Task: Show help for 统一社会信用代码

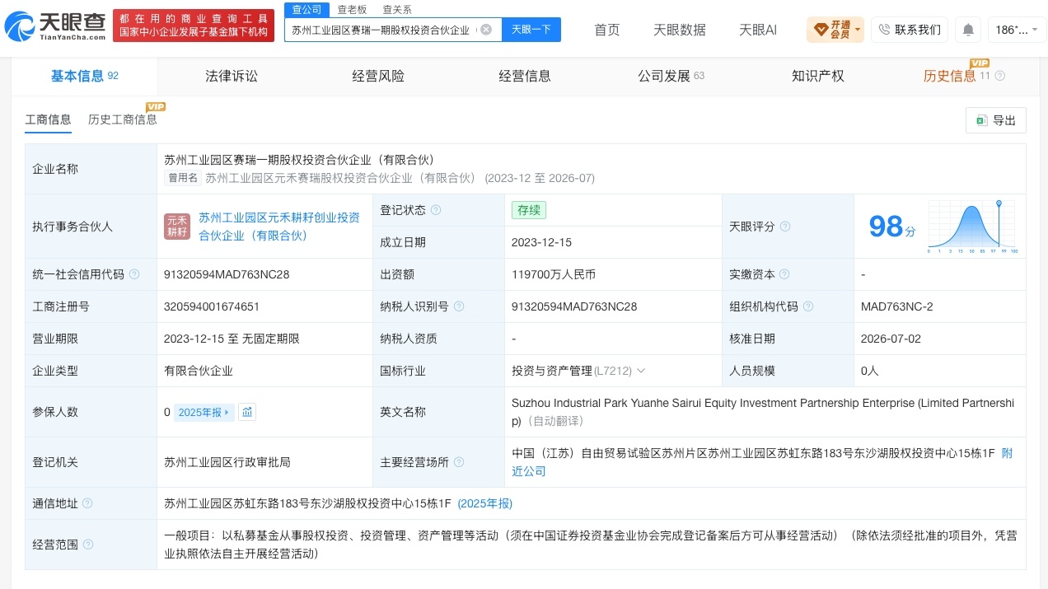Action: [134, 274]
